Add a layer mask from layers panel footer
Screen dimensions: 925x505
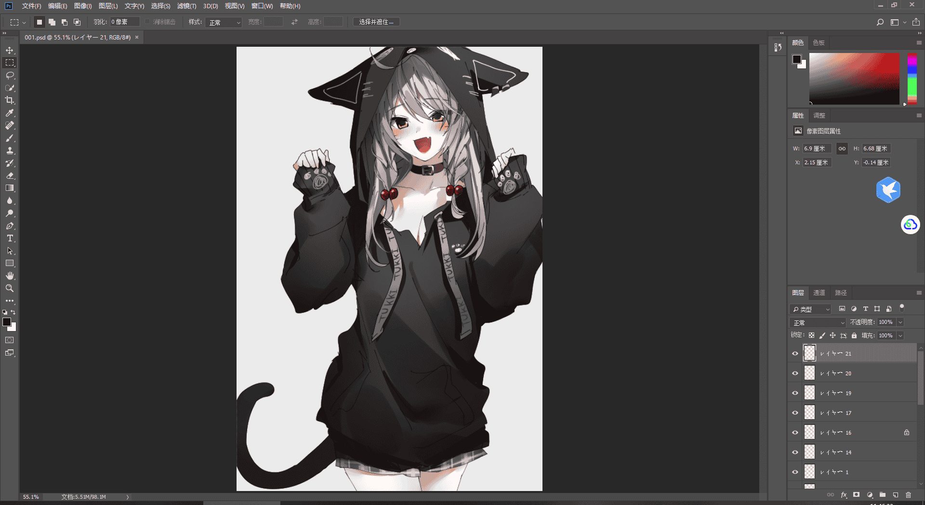point(856,495)
